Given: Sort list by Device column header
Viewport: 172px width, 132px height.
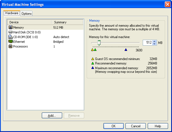Looking at the screenshot, I should (x=29, y=22).
